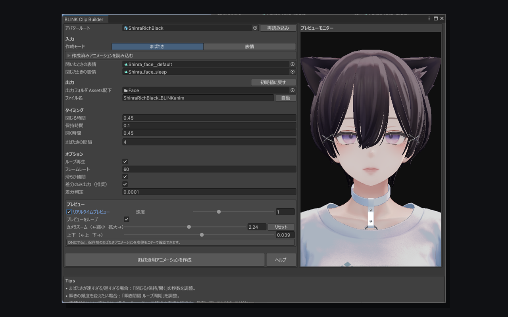Viewport: 508px width, 317px height.
Task: Click the 保持時間 value field
Action: [209, 126]
